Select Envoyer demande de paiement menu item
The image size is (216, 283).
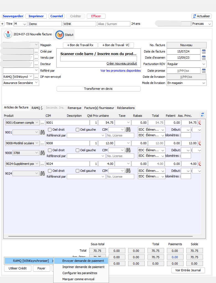(x=83, y=261)
